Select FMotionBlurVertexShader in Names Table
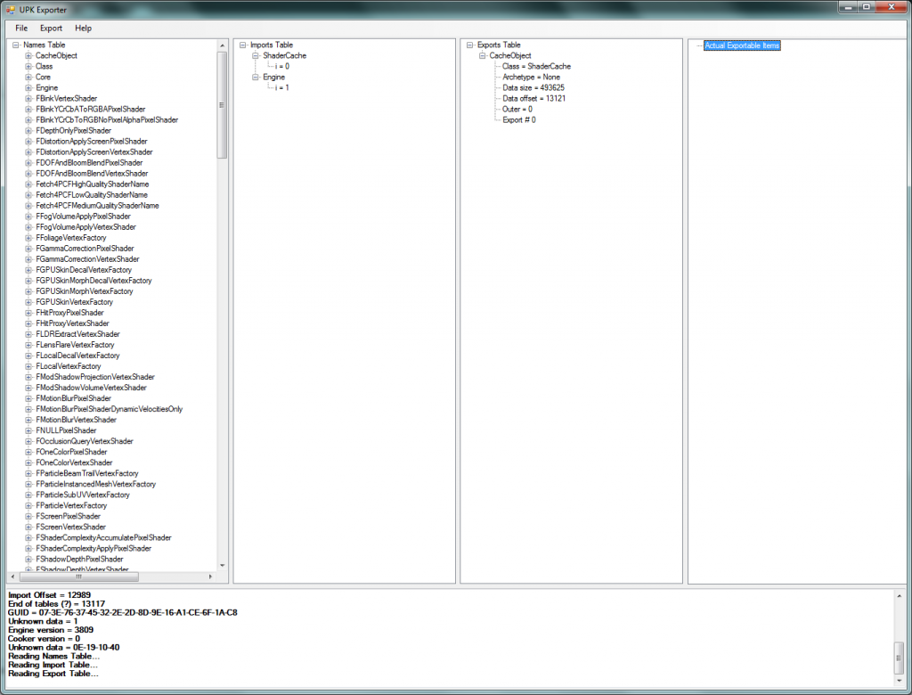Screen dimensions: 912x695 (x=76, y=420)
